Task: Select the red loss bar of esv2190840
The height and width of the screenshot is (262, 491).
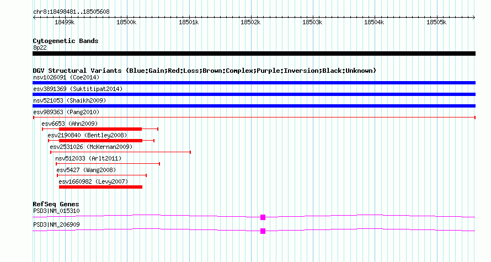Action: click(100, 141)
